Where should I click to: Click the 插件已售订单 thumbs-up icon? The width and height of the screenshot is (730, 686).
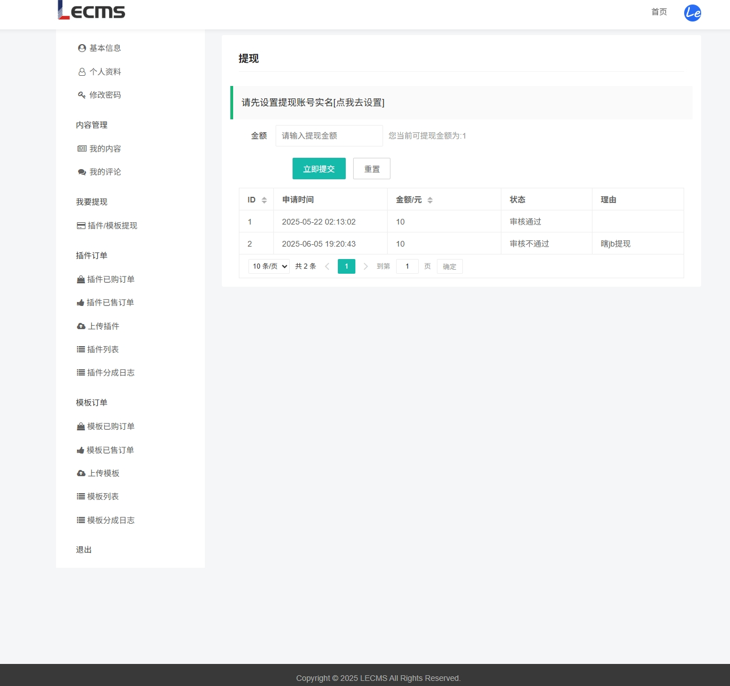point(80,303)
